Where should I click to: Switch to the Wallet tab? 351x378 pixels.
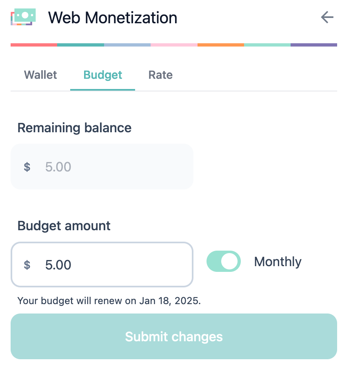(40, 75)
